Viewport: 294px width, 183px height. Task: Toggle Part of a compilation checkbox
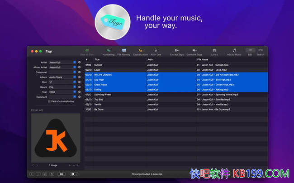[50, 101]
